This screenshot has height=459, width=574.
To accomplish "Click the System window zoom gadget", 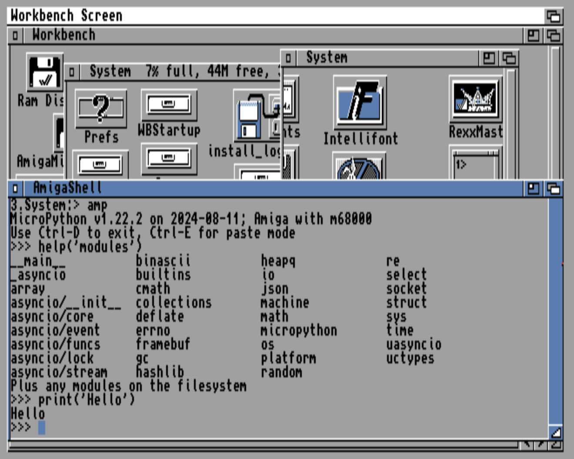I will pos(489,58).
